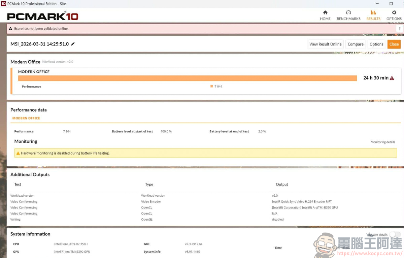Click the orange 7 944 performance legend swatch
This screenshot has height=258, width=404.
(x=211, y=87)
